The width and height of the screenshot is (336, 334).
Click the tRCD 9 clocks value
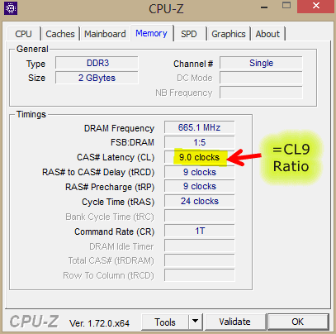click(200, 172)
